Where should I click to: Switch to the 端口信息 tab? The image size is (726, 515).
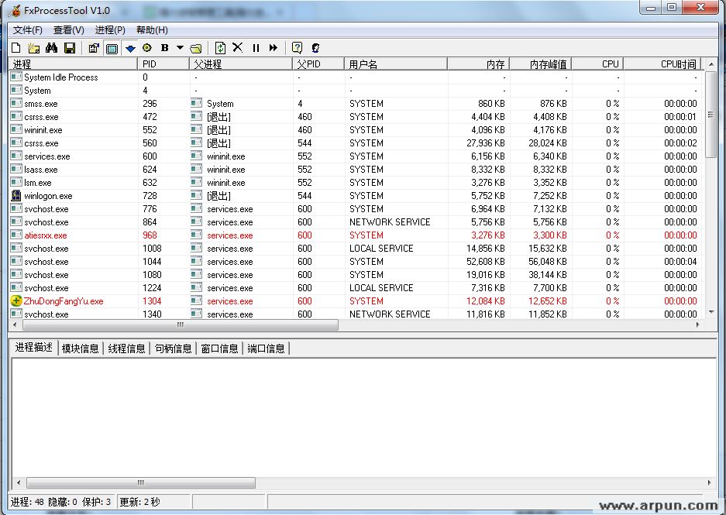click(266, 348)
